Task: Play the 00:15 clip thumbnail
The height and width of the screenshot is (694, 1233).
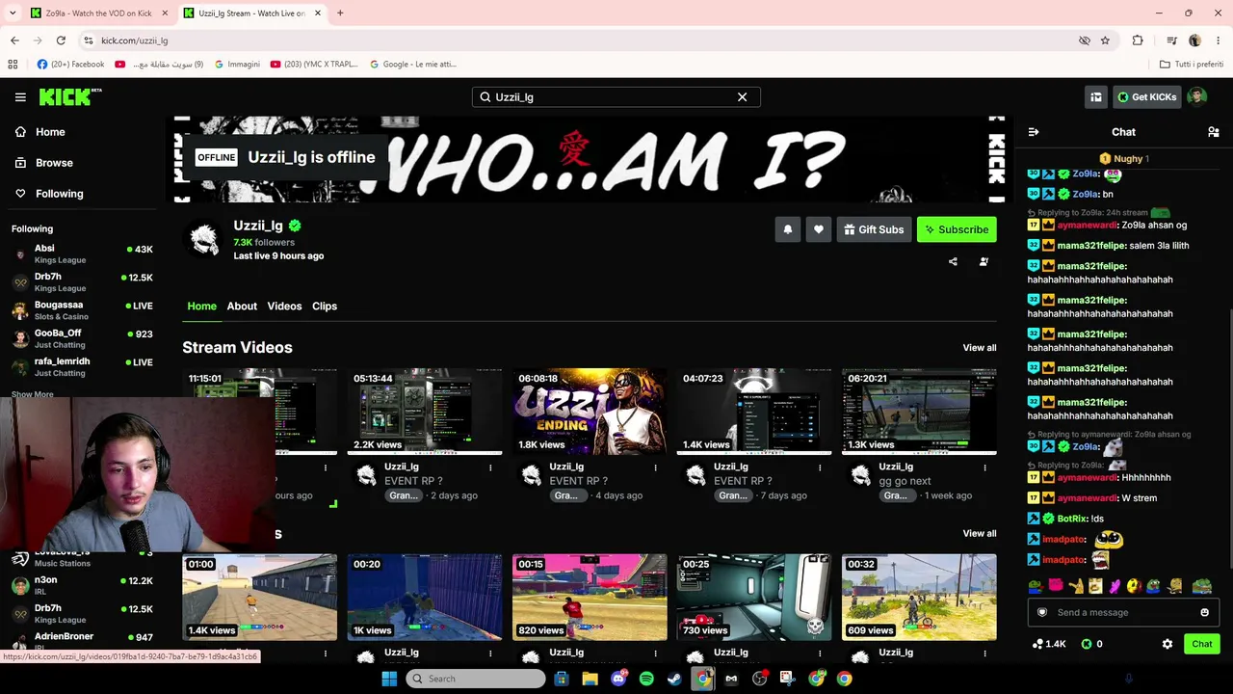Action: (x=590, y=597)
